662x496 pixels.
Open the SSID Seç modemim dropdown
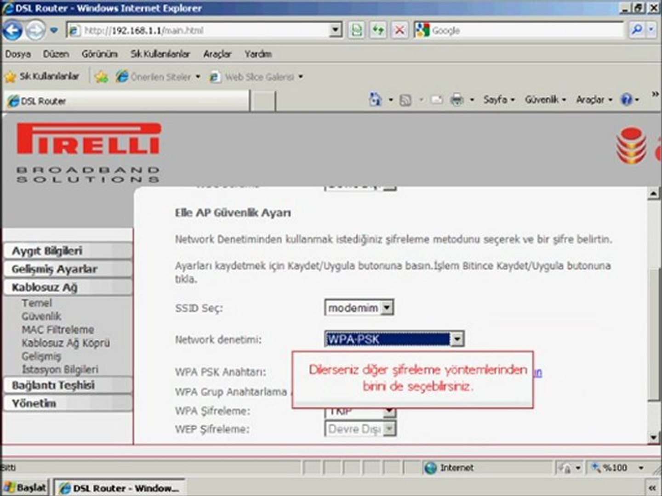tap(359, 308)
